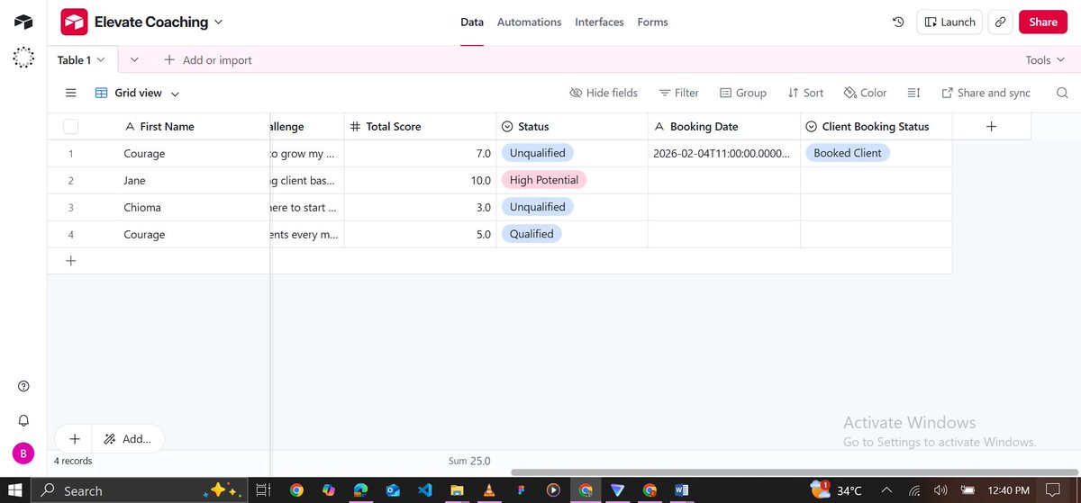This screenshot has height=503, width=1081.
Task: Open the row height icon
Action: [913, 93]
